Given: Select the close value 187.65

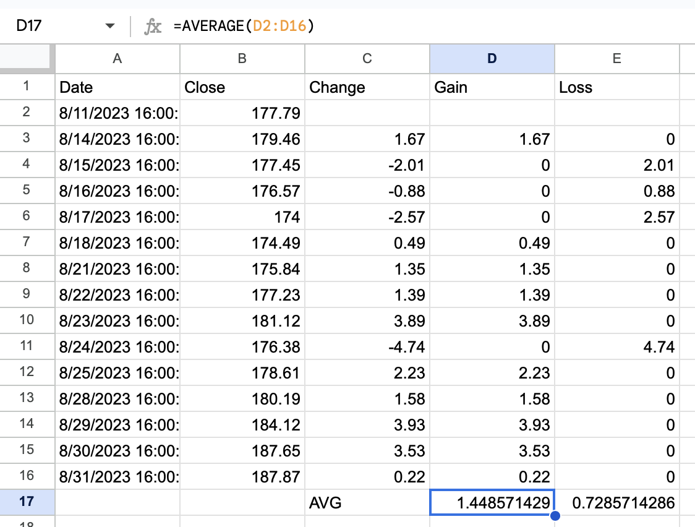Looking at the screenshot, I should click(x=242, y=451).
